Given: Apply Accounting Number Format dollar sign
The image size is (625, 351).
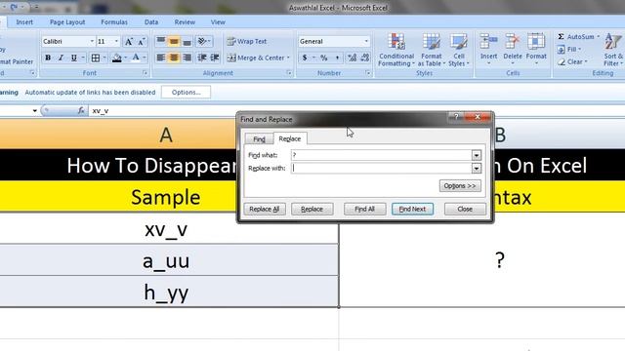Looking at the screenshot, I should pyautogui.click(x=305, y=58).
